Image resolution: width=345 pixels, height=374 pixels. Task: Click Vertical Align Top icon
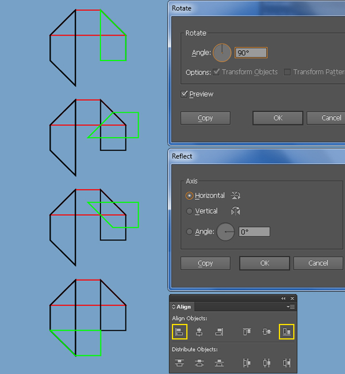pos(247,332)
